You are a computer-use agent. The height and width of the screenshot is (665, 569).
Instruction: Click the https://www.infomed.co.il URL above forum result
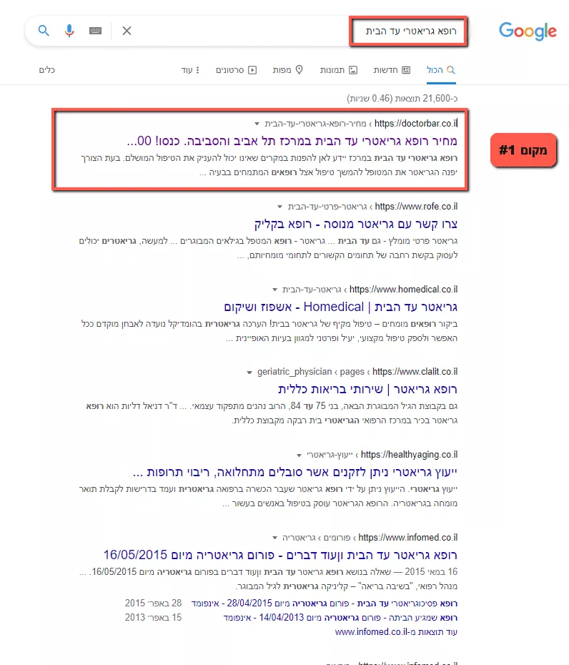coord(408,537)
